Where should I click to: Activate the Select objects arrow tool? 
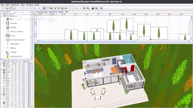(x=44, y=8)
